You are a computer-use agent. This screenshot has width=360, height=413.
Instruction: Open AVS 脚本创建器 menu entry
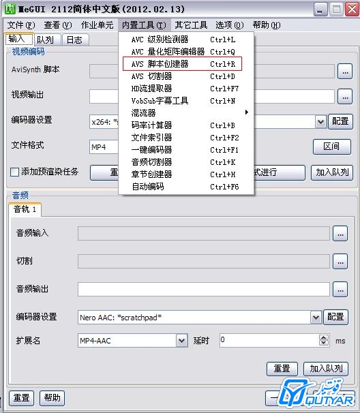coord(182,64)
